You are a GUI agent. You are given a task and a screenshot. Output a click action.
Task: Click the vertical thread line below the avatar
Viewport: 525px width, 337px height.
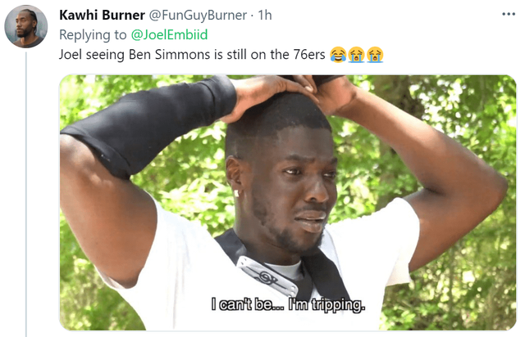26,194
